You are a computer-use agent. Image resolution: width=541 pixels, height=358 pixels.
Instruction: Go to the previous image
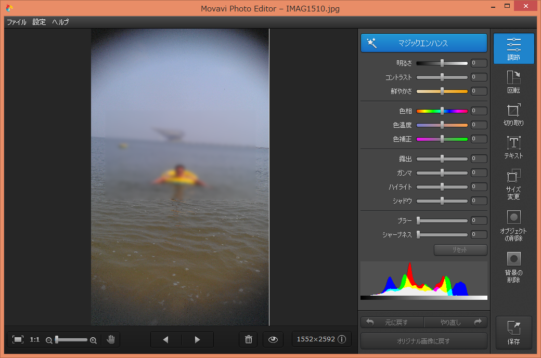click(166, 340)
